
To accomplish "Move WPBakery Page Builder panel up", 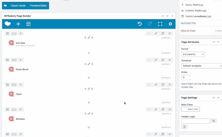I will [163, 16].
